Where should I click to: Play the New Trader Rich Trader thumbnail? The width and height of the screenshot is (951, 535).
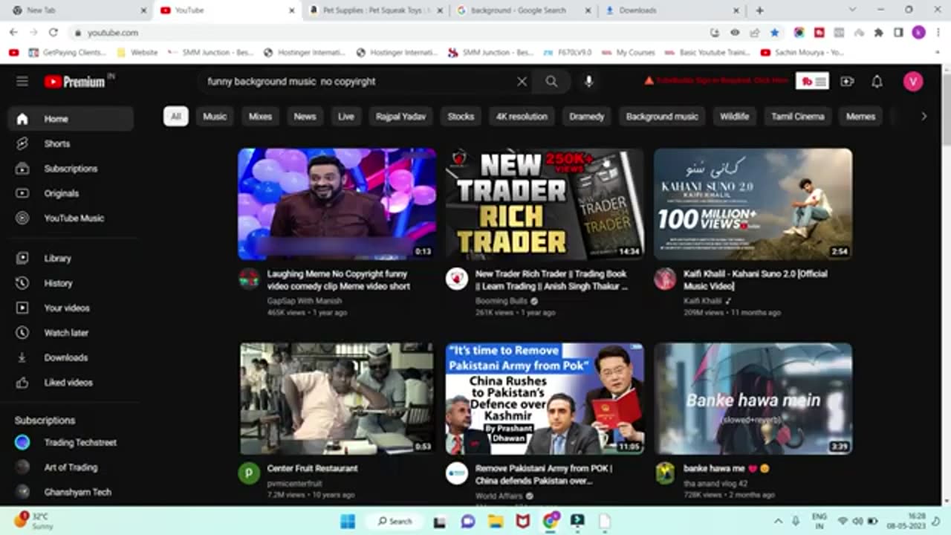point(545,204)
